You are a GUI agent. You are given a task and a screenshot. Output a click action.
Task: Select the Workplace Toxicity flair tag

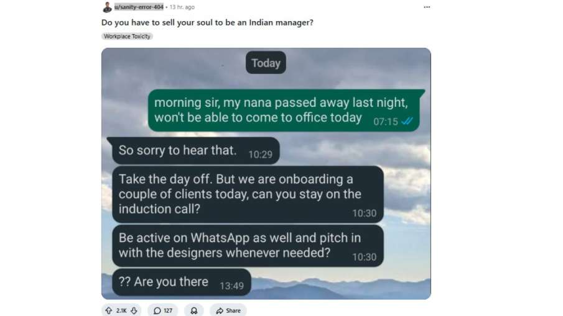click(x=127, y=36)
